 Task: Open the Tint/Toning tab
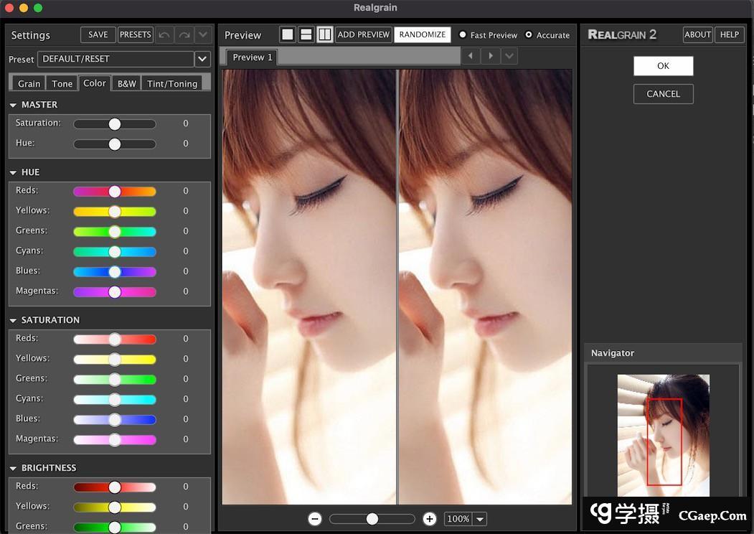[x=172, y=83]
